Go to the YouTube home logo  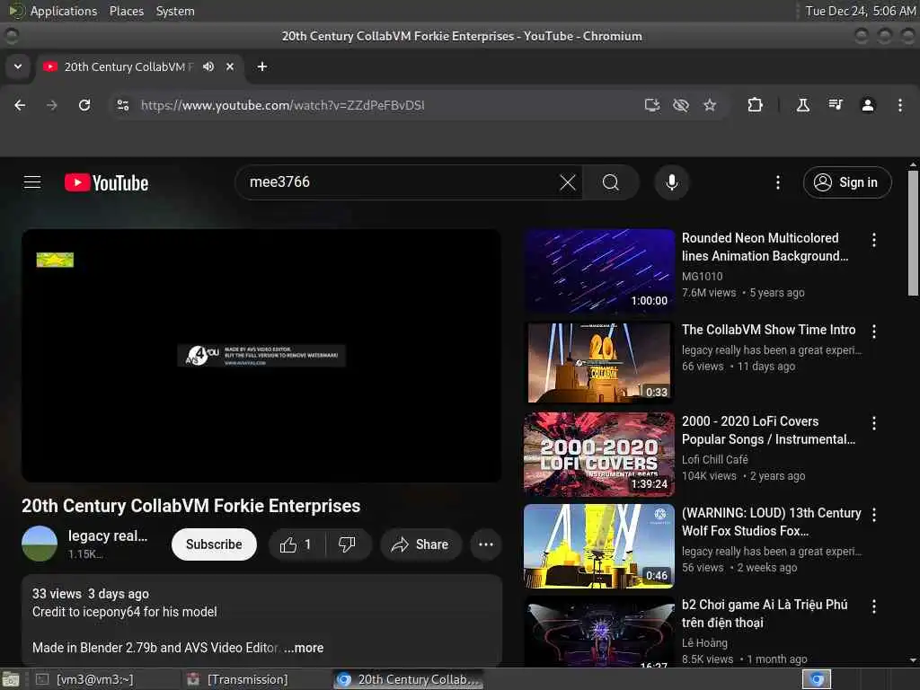pos(106,183)
